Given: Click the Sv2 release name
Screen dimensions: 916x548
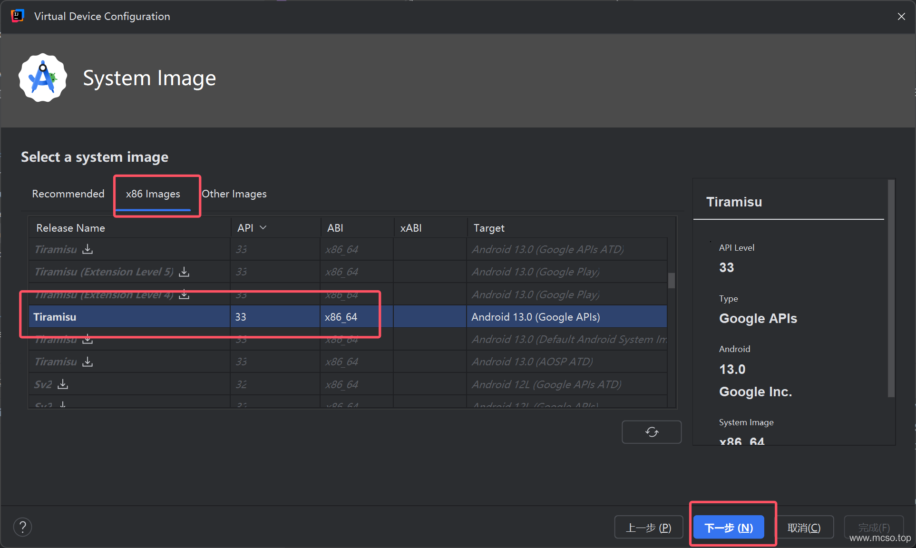Looking at the screenshot, I should pyautogui.click(x=43, y=384).
